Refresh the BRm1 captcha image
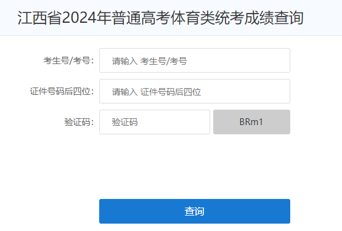This screenshot has height=231, width=342. pos(251,122)
